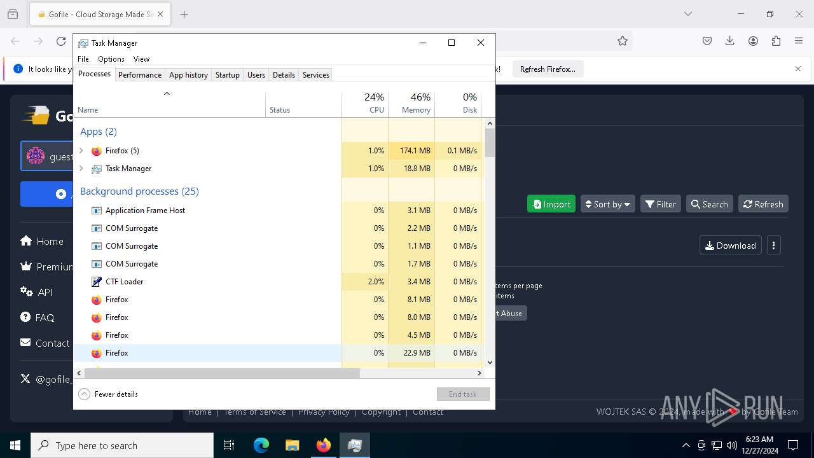Select the COM Surrogate using 1.7 MB

click(277, 264)
